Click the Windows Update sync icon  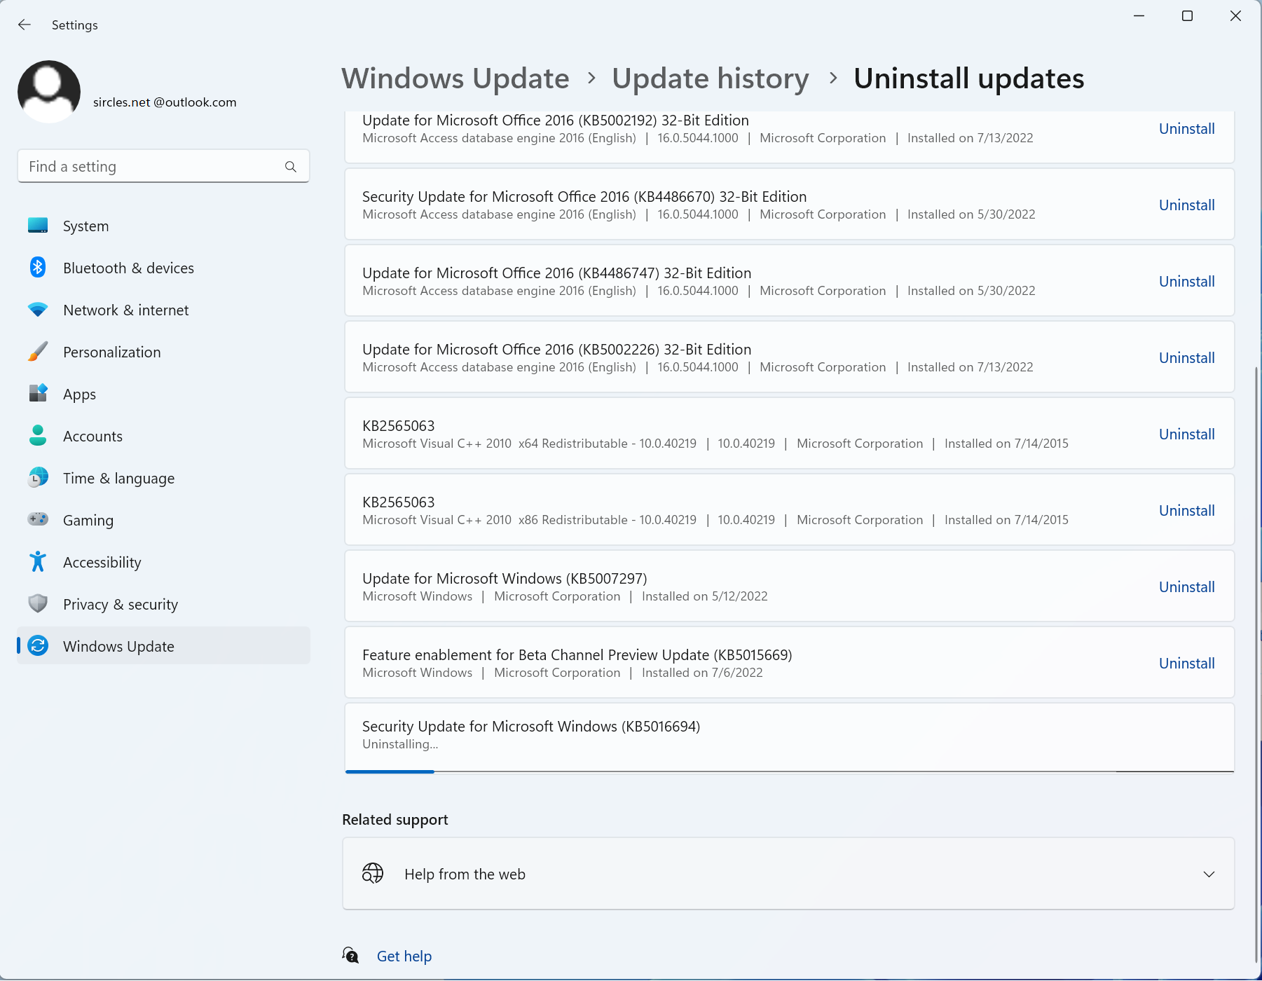(38, 646)
